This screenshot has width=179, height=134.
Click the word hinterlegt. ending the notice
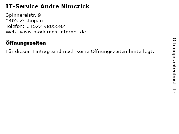pos(142,51)
